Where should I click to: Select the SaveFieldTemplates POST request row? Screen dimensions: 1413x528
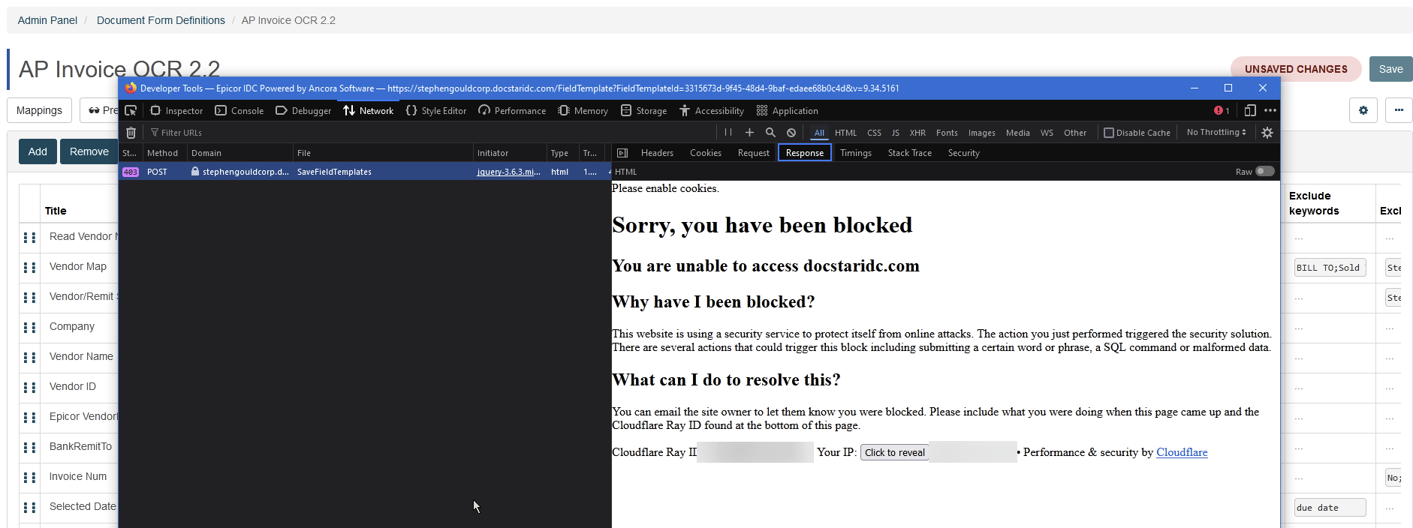point(365,172)
